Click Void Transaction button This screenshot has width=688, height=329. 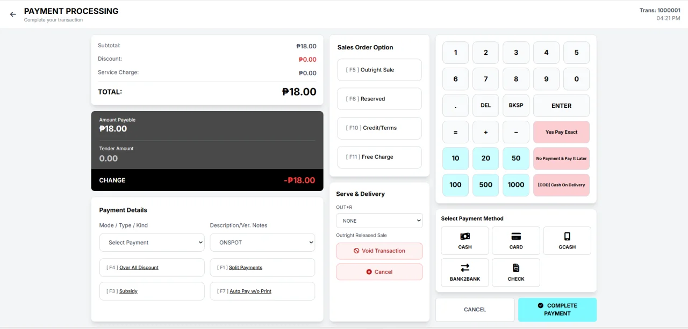(x=379, y=251)
